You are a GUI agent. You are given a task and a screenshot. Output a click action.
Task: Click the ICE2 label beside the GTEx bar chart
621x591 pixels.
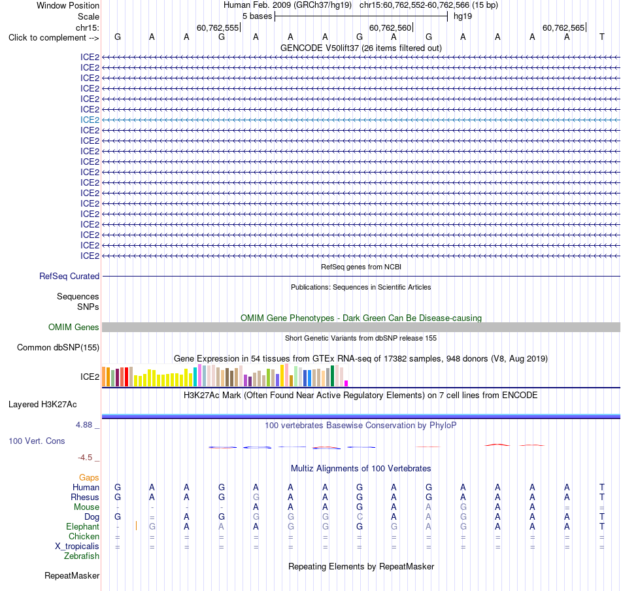pyautogui.click(x=90, y=377)
